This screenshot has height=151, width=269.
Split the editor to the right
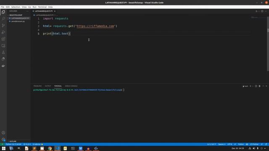pyautogui.click(x=262, y=11)
